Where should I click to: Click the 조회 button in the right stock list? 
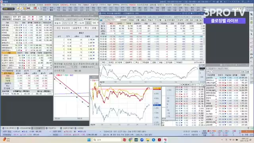tap(242, 71)
